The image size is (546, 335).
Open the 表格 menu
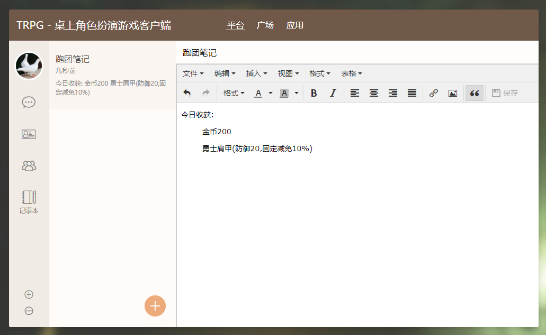click(351, 73)
